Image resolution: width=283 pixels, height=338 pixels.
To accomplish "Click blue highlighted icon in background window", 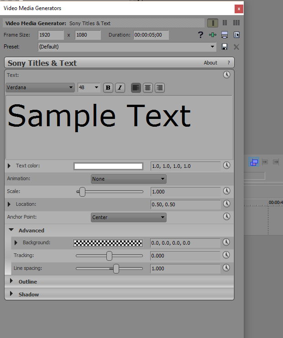I will [254, 162].
